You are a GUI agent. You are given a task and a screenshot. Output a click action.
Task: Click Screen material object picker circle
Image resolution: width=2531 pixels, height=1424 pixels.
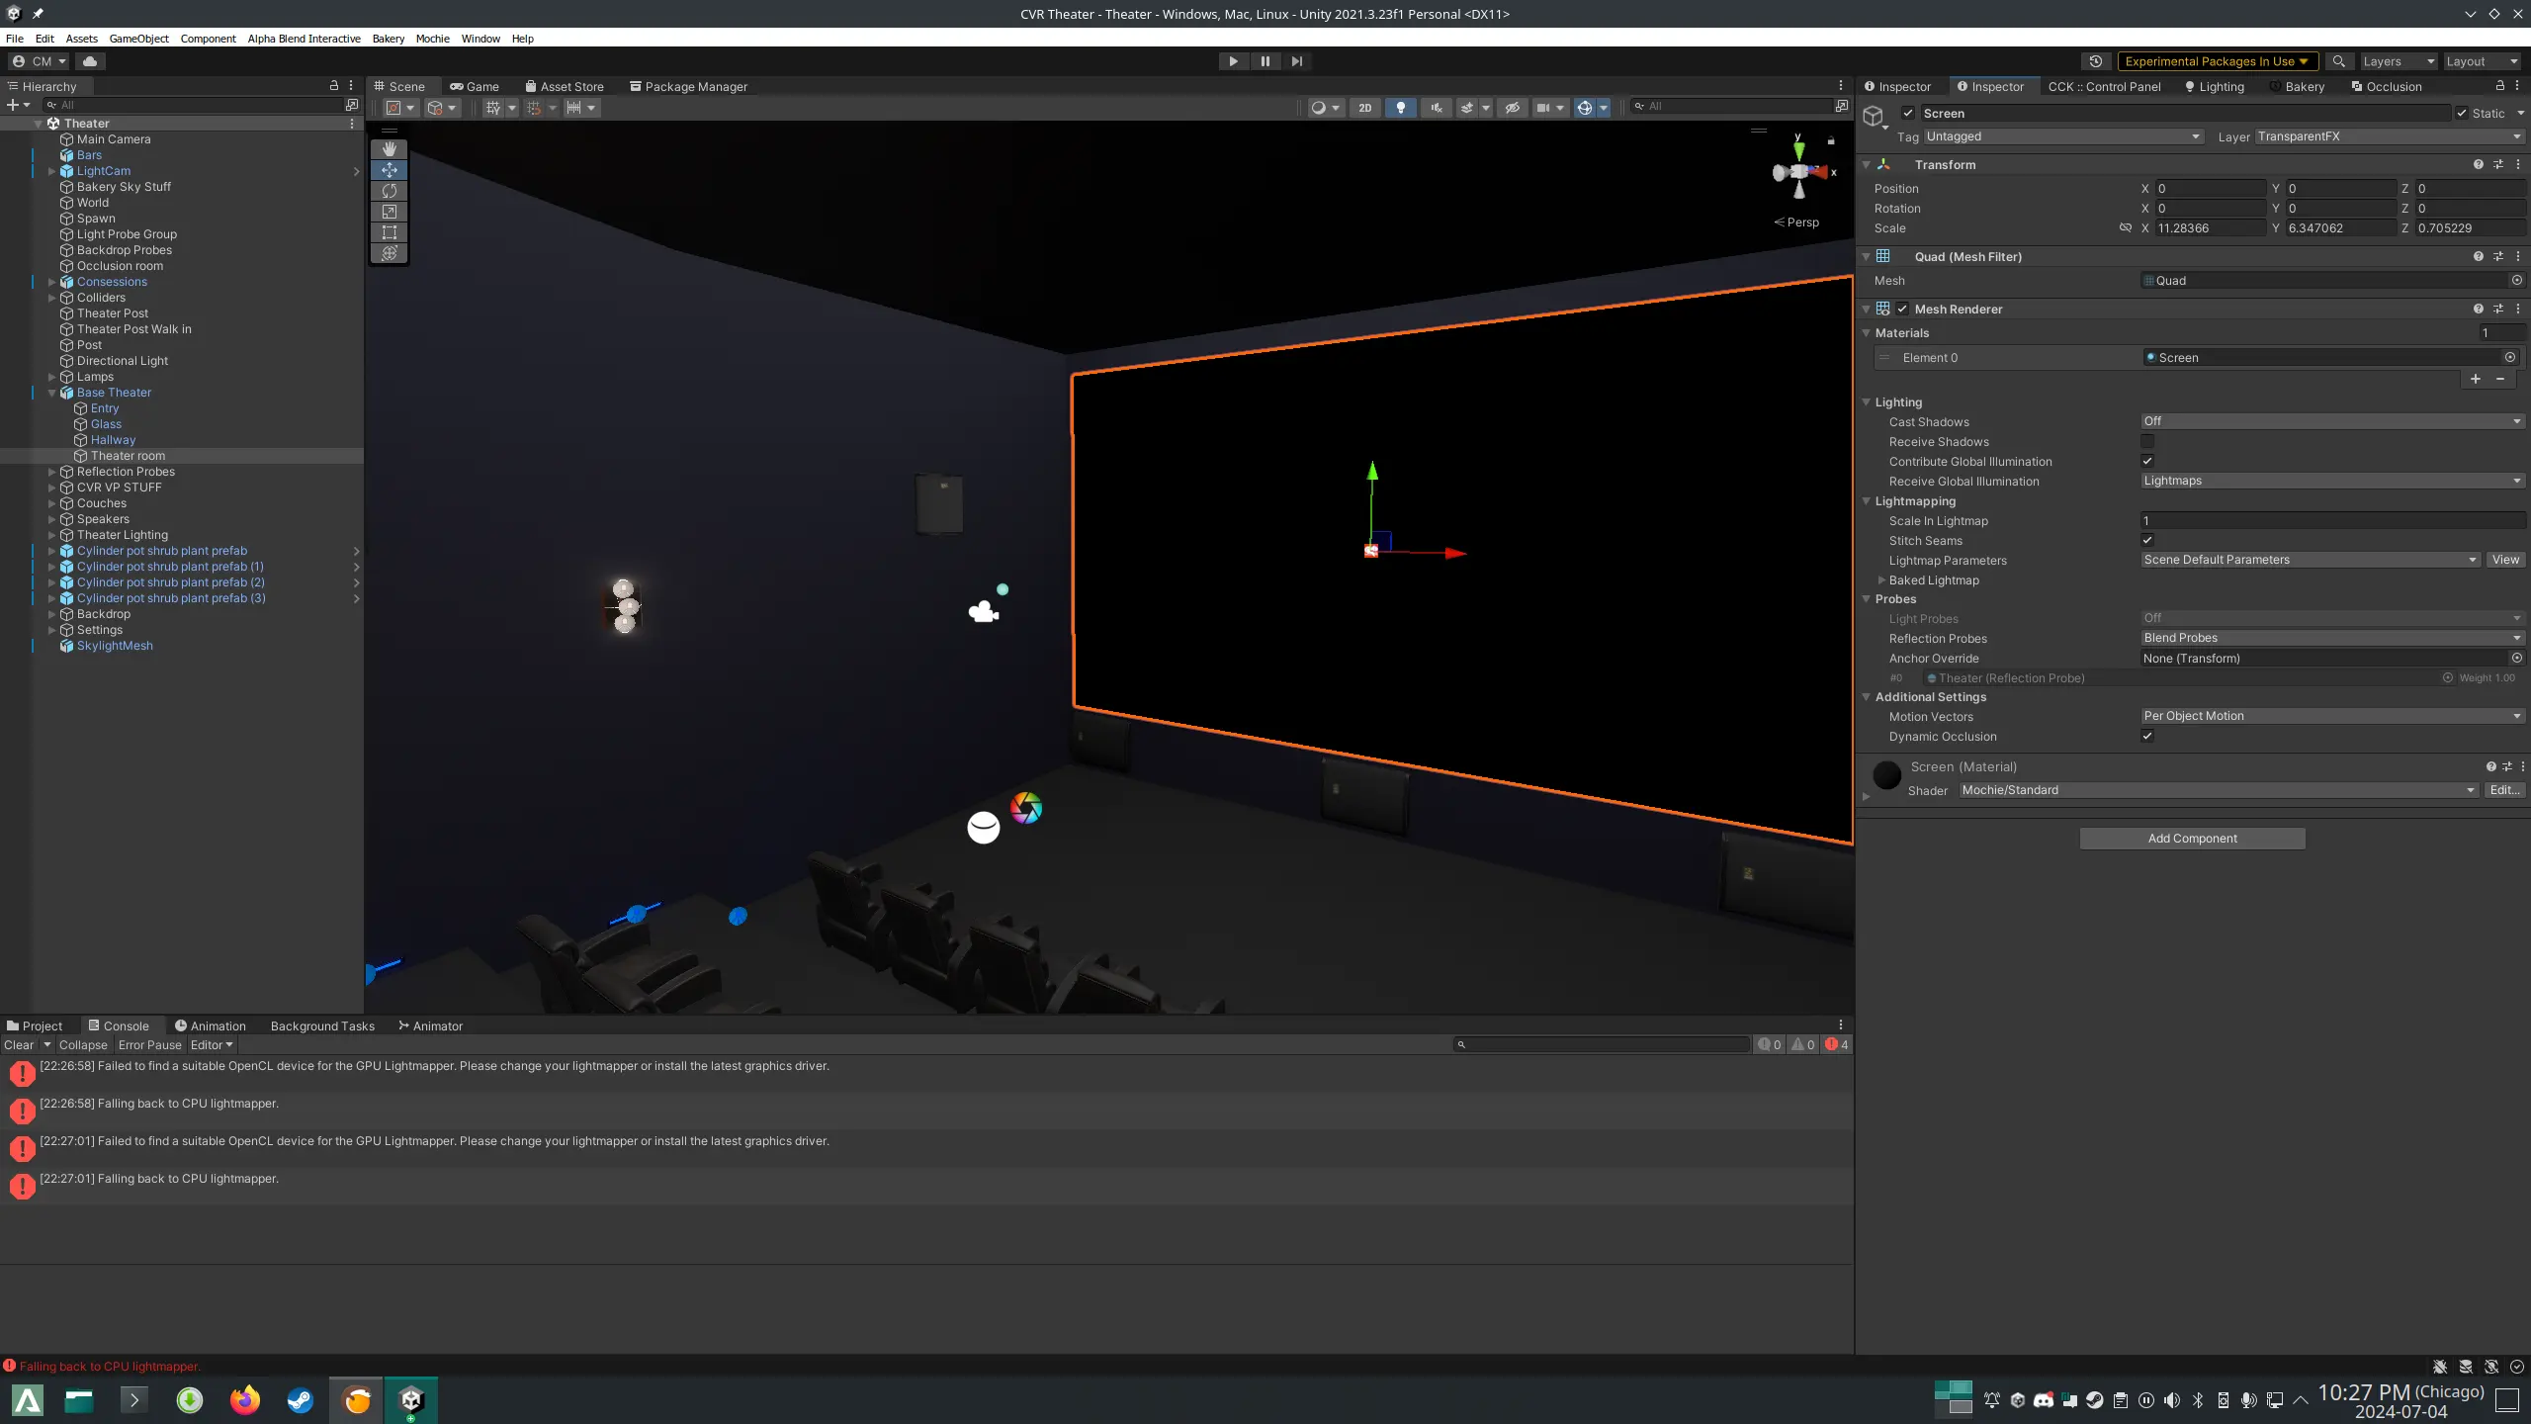point(2509,358)
